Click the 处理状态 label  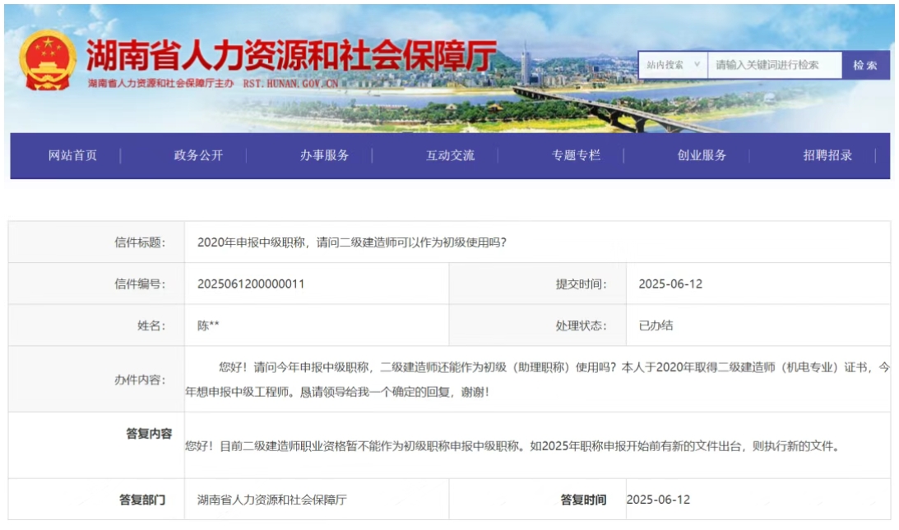[x=581, y=325]
